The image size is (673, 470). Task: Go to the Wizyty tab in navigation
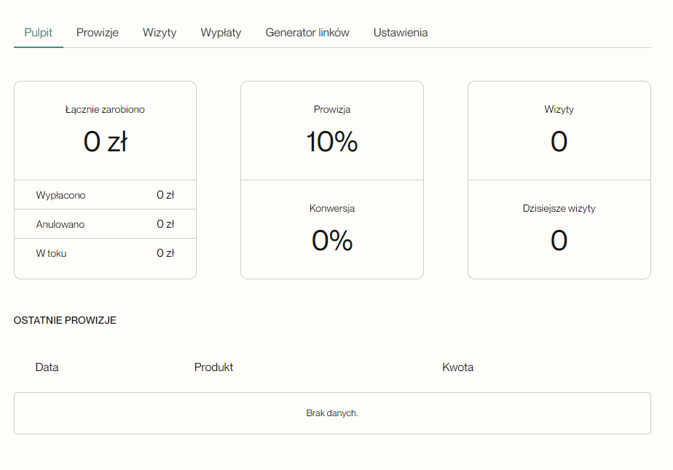click(x=160, y=33)
